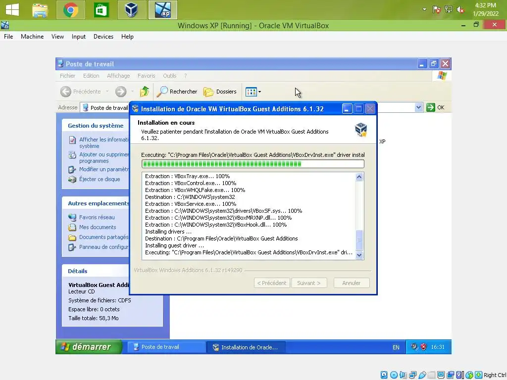Click the Suivant > button
Screen dimensions: 507x380
tap(309, 283)
